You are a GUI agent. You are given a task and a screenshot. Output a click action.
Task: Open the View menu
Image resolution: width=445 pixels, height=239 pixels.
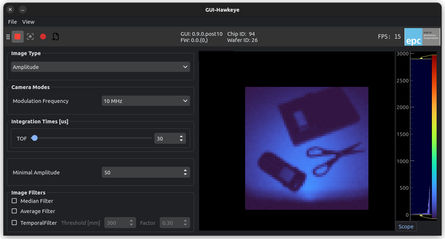tap(28, 22)
